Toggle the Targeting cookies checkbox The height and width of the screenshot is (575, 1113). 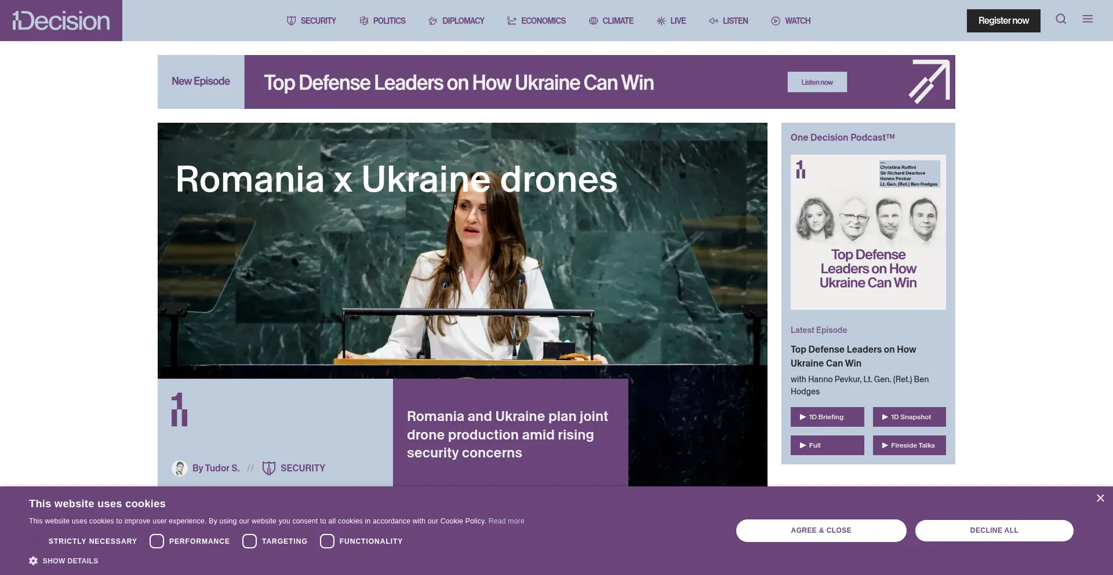click(249, 541)
